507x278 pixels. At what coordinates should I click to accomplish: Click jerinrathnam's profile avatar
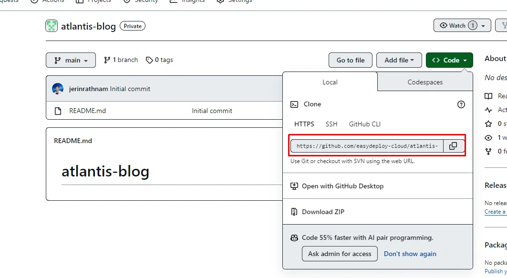click(58, 89)
